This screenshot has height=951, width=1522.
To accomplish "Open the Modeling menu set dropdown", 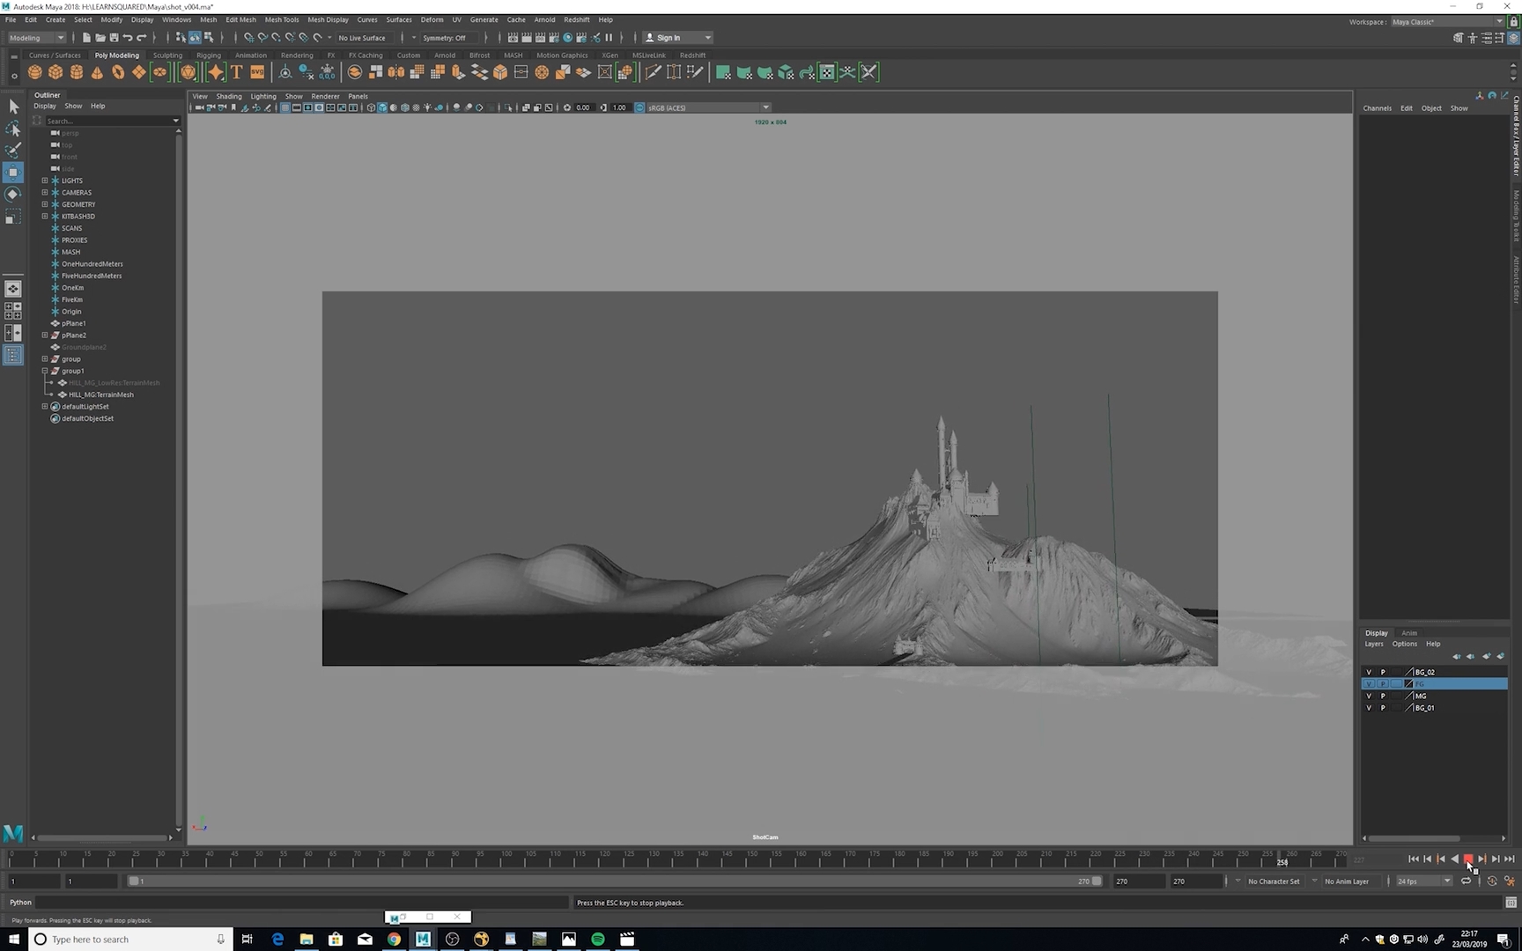I will 36,38.
